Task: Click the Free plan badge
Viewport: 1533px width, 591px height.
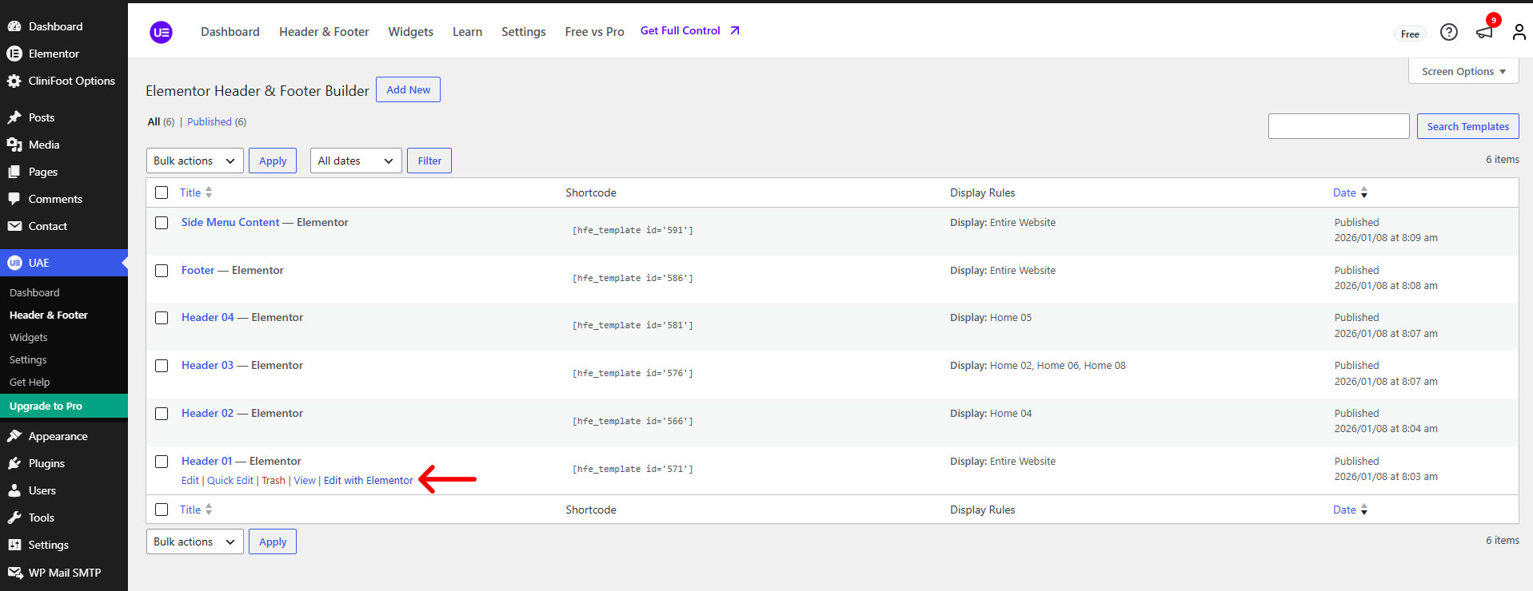Action: 1410,34
